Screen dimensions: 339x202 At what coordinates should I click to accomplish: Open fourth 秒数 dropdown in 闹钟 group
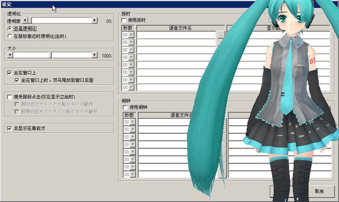(133, 145)
